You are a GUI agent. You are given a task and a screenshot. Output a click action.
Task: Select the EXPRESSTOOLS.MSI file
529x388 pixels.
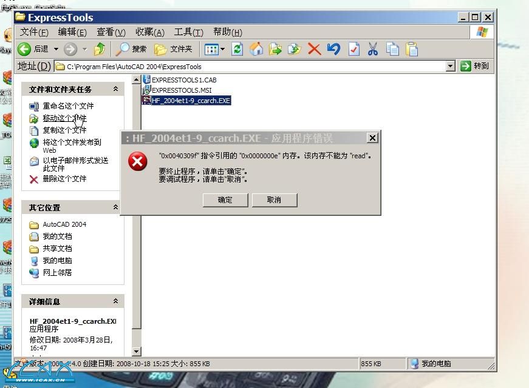(x=182, y=90)
